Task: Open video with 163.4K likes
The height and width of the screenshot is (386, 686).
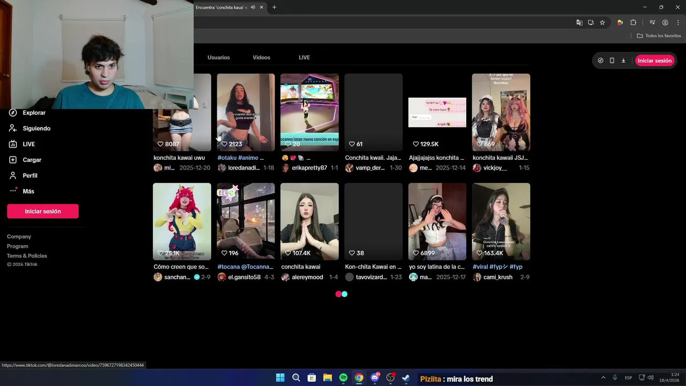Action: click(501, 221)
